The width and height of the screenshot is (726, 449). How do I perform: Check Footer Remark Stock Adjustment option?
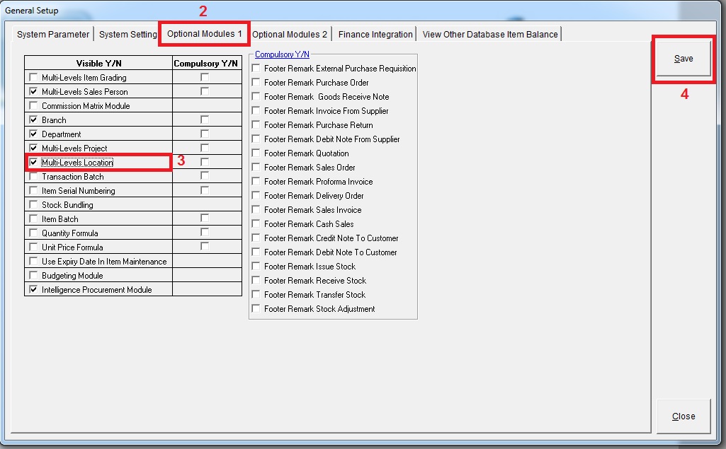(x=256, y=309)
